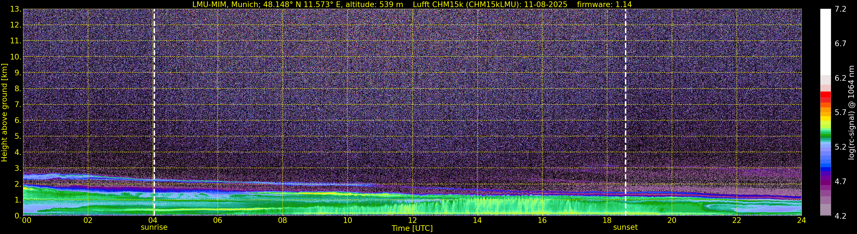Click the sunrise dashed vertical line marker
857x234 pixels.
[x=154, y=112]
